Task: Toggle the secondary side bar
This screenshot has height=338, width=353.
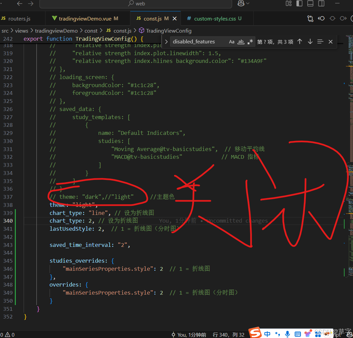Action: click(x=321, y=3)
